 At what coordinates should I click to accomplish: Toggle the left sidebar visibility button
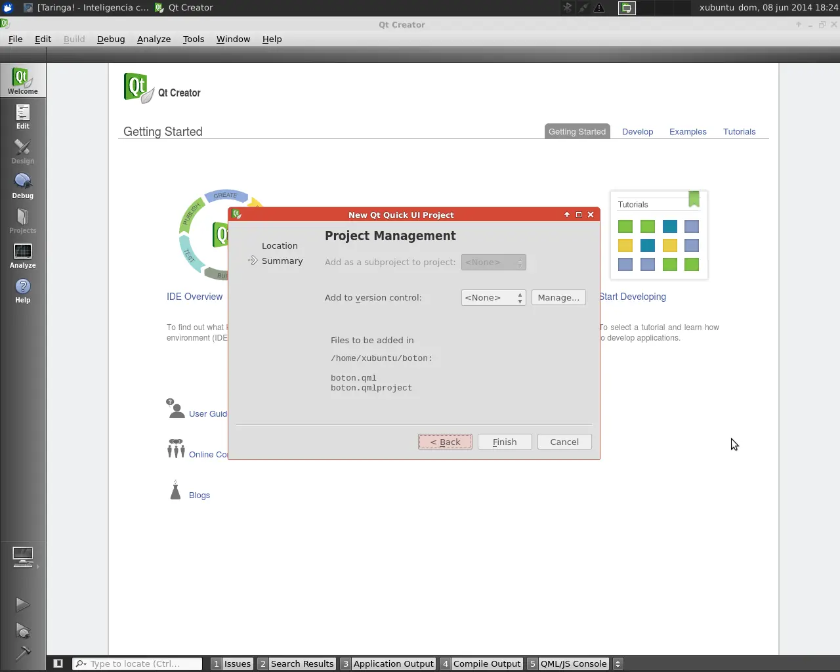click(x=58, y=663)
